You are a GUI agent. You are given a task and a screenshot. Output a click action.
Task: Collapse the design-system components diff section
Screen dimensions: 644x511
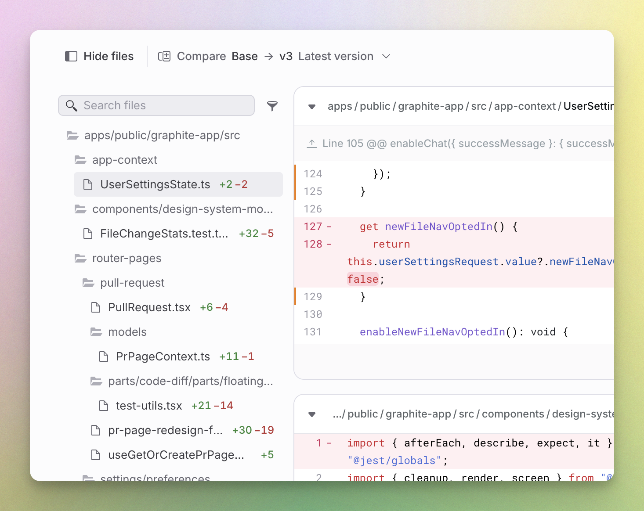(311, 414)
